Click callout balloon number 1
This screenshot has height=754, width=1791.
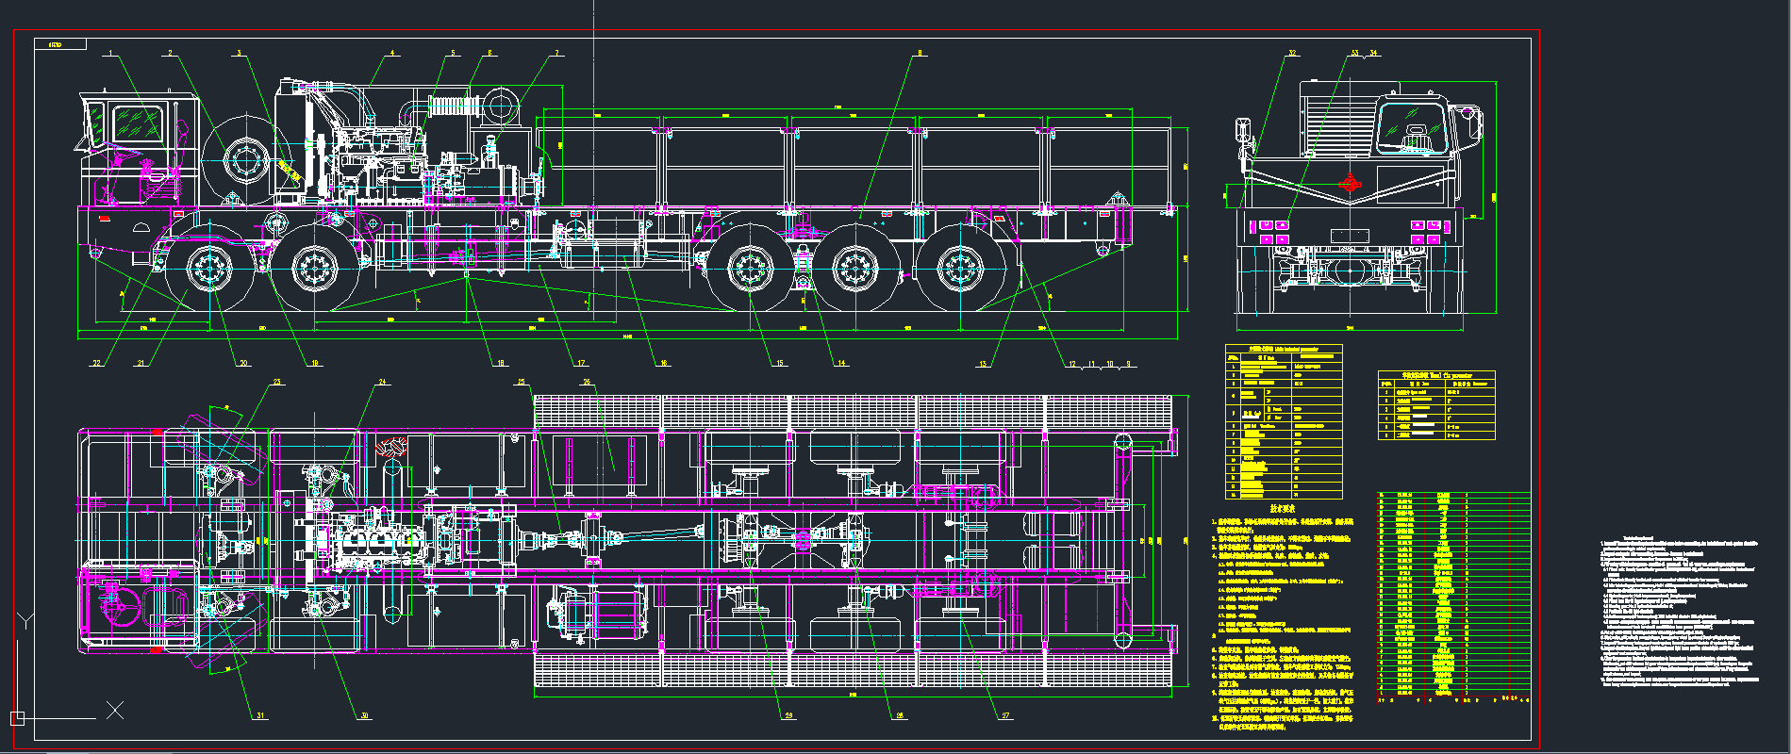tap(110, 54)
